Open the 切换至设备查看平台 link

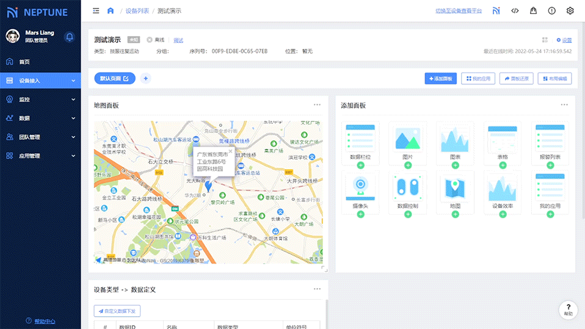point(458,11)
